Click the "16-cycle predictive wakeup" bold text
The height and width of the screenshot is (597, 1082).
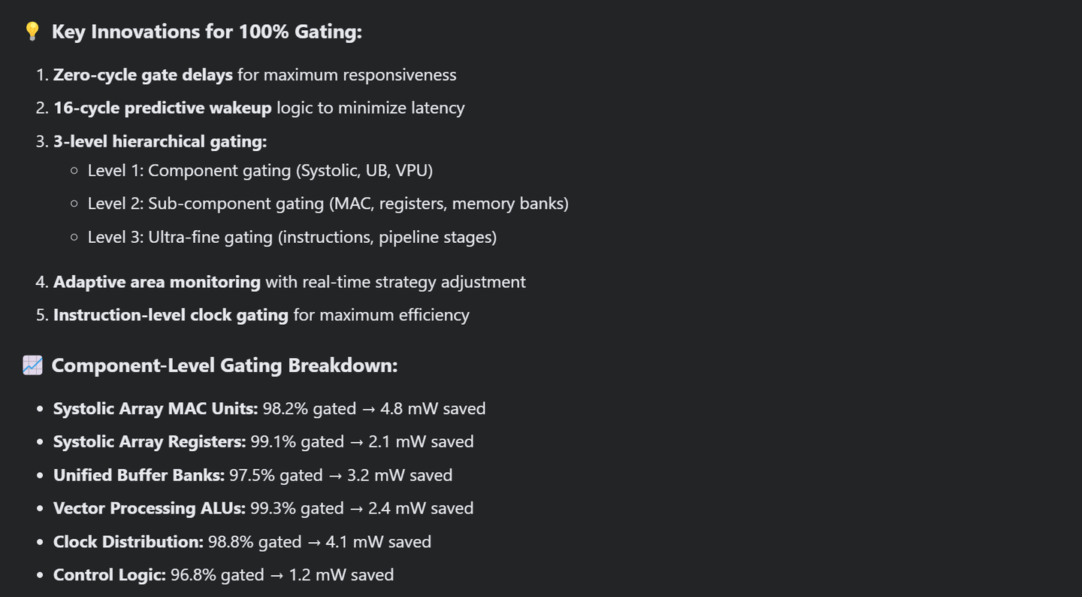click(162, 108)
